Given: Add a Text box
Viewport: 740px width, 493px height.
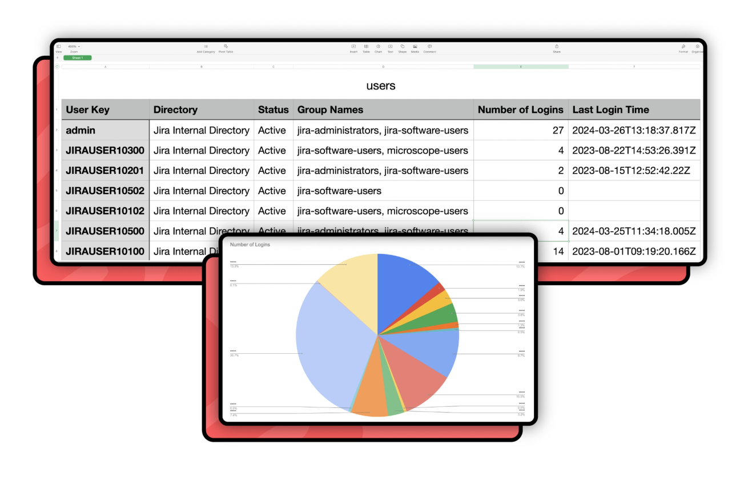Looking at the screenshot, I should [390, 47].
